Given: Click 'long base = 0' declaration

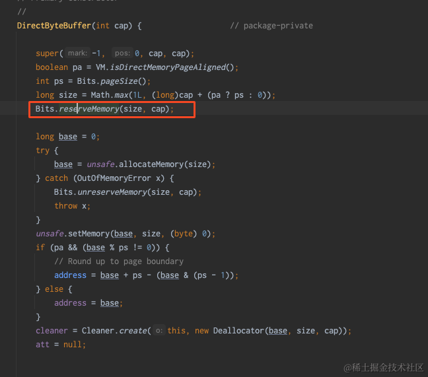Looking at the screenshot, I should pyautogui.click(x=67, y=137).
